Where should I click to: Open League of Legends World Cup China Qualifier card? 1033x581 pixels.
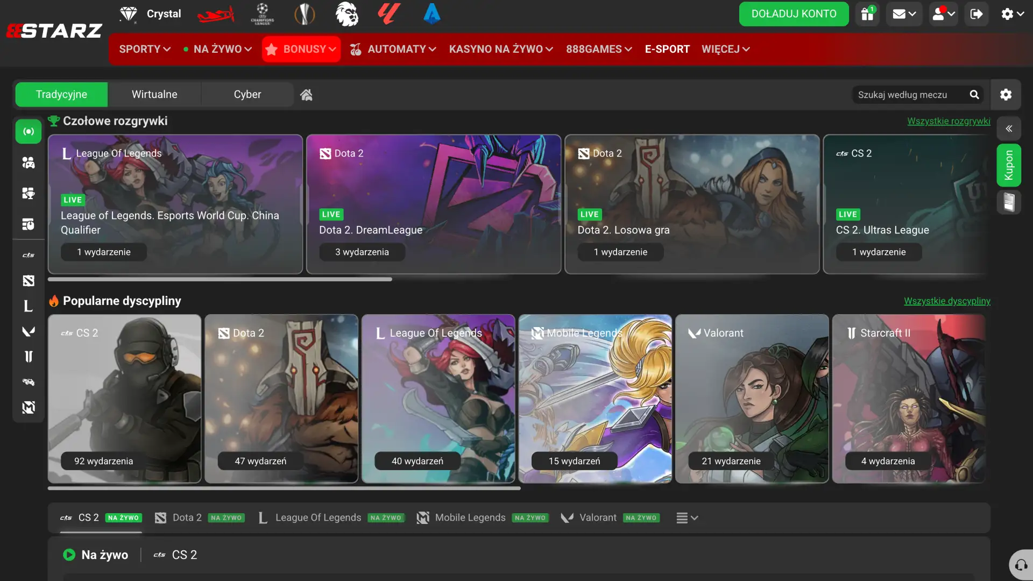(x=175, y=204)
